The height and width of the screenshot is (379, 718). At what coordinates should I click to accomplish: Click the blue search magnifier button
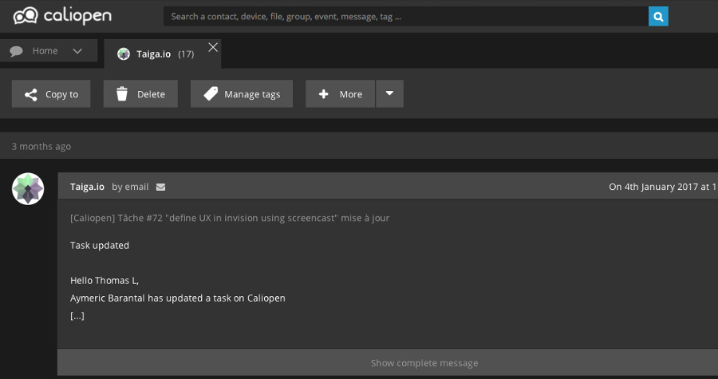click(x=658, y=17)
